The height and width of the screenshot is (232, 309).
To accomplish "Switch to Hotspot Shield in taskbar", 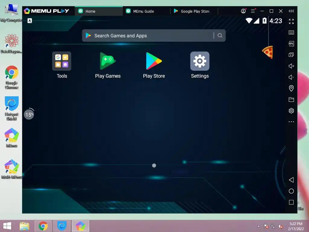I will [62, 226].
